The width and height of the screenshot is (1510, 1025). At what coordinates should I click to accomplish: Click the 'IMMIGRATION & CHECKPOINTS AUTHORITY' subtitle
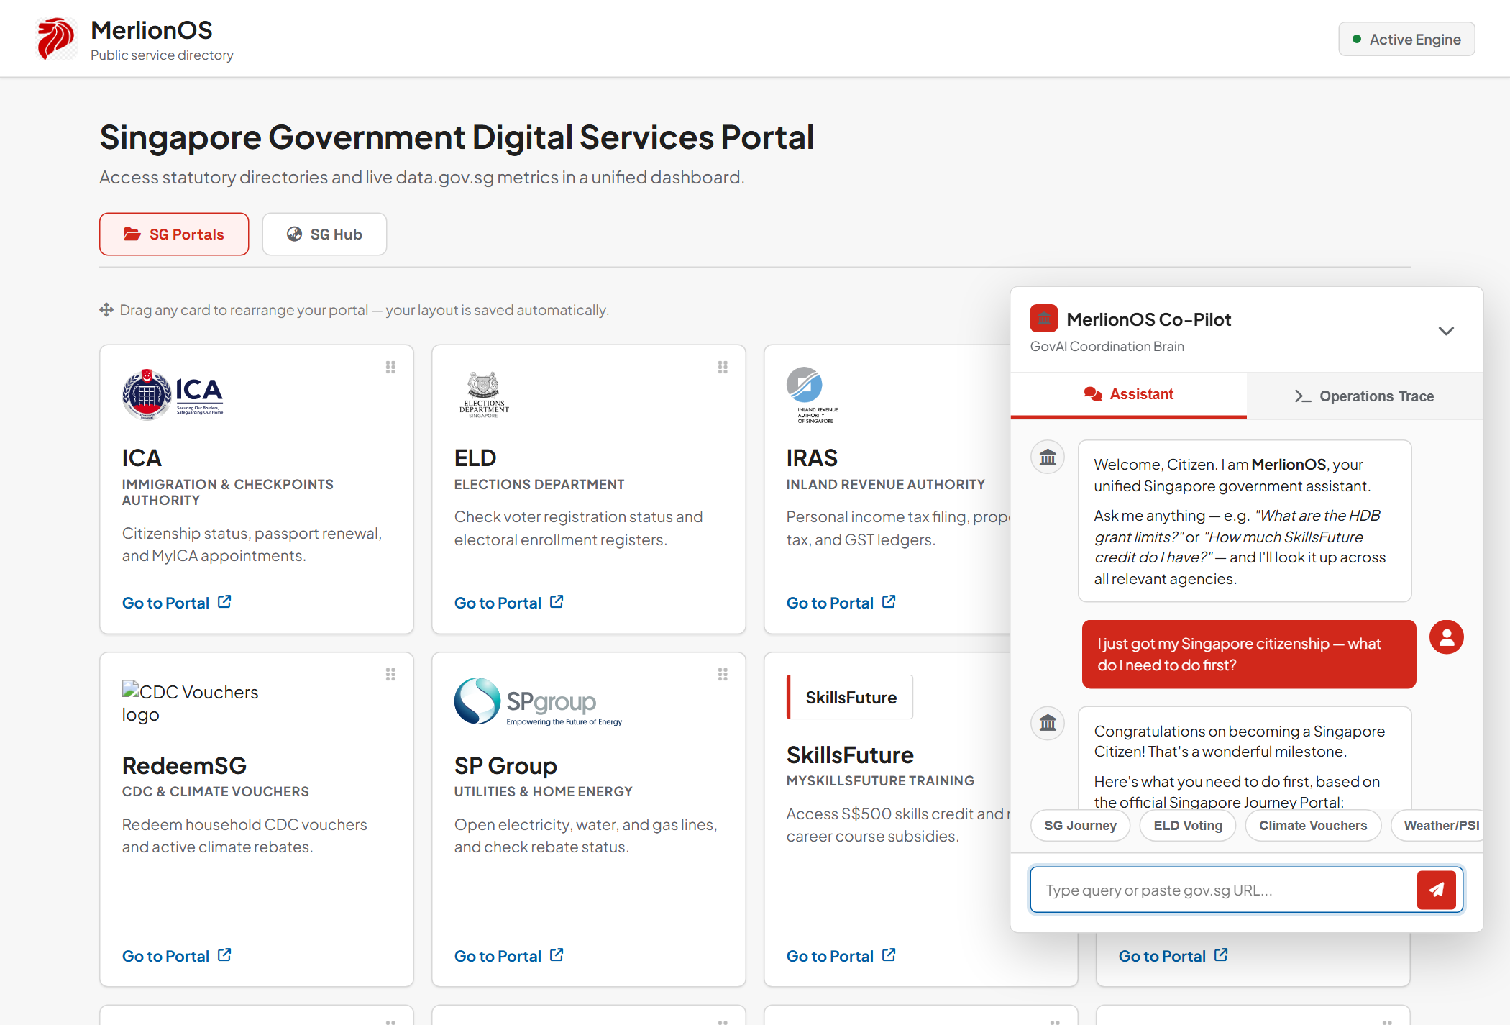228,493
